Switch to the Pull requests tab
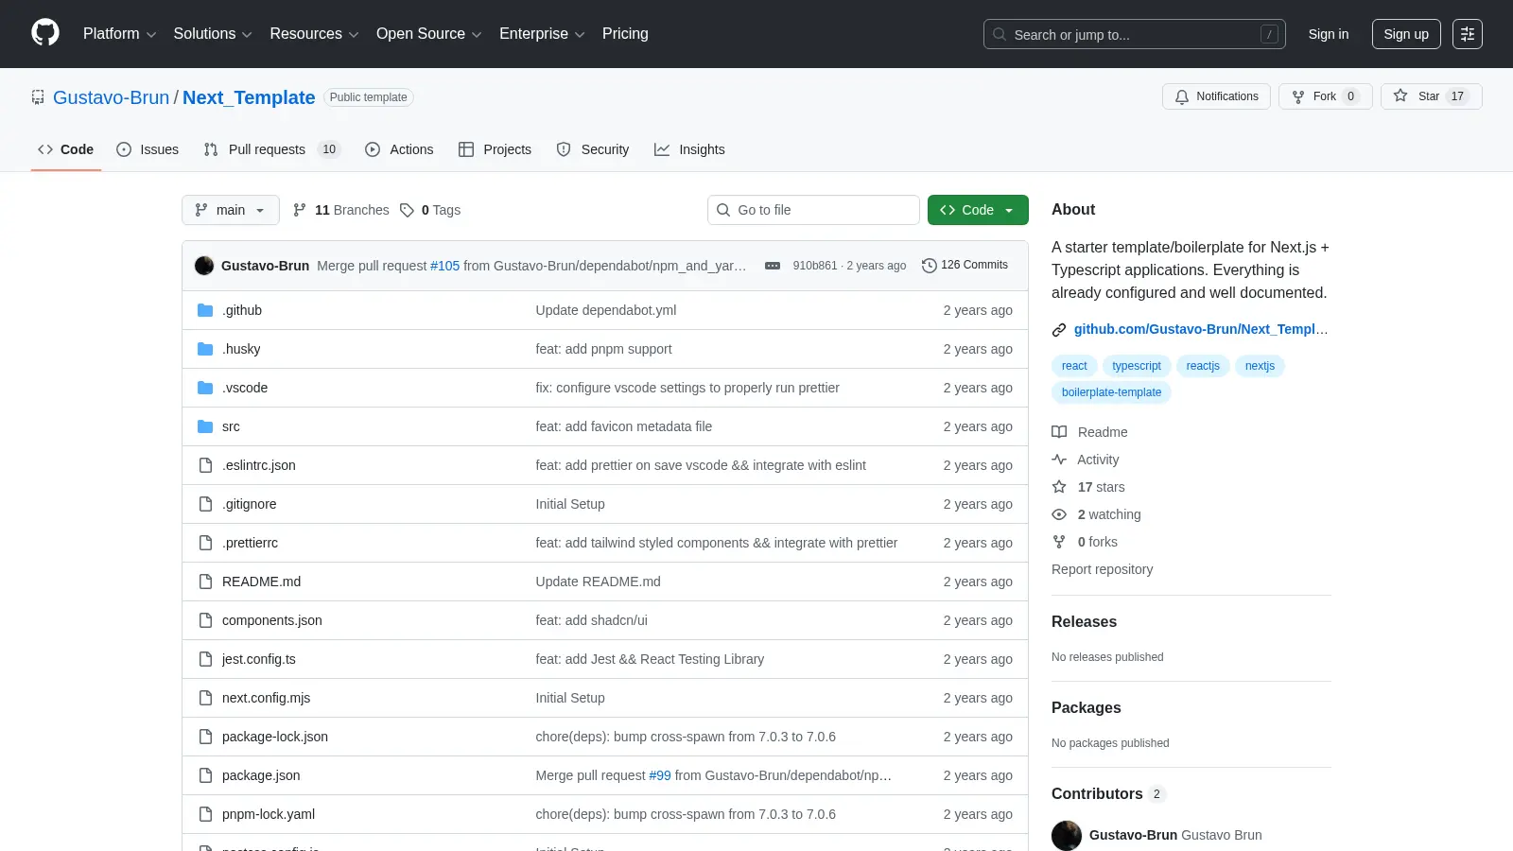 pos(272,149)
